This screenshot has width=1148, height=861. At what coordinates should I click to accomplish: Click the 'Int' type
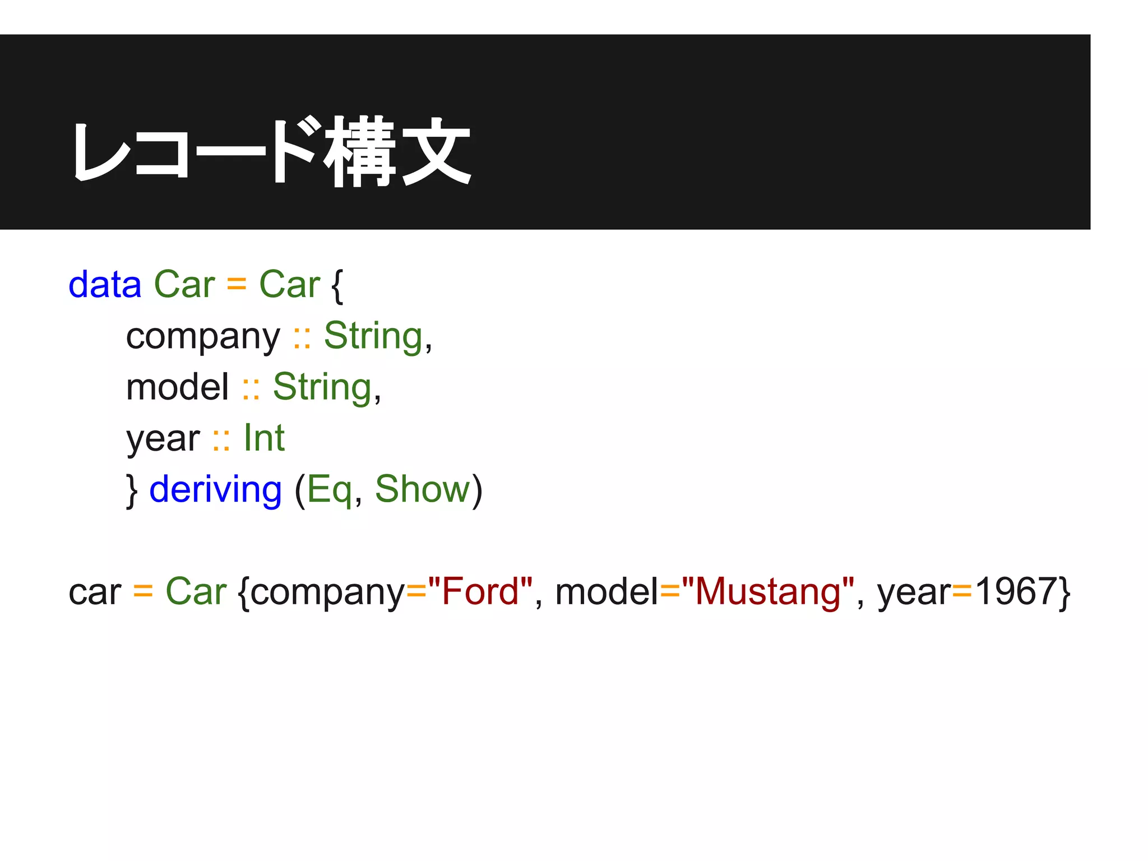pos(264,438)
